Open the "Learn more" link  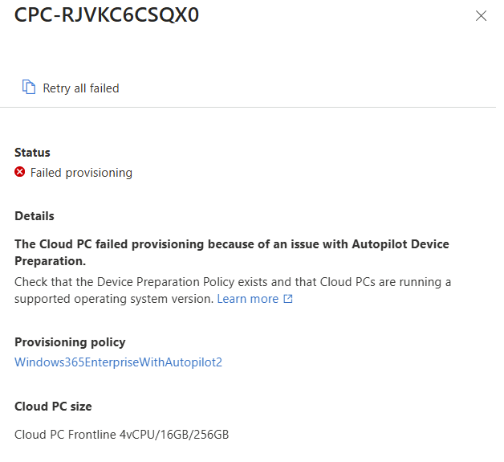pos(247,299)
